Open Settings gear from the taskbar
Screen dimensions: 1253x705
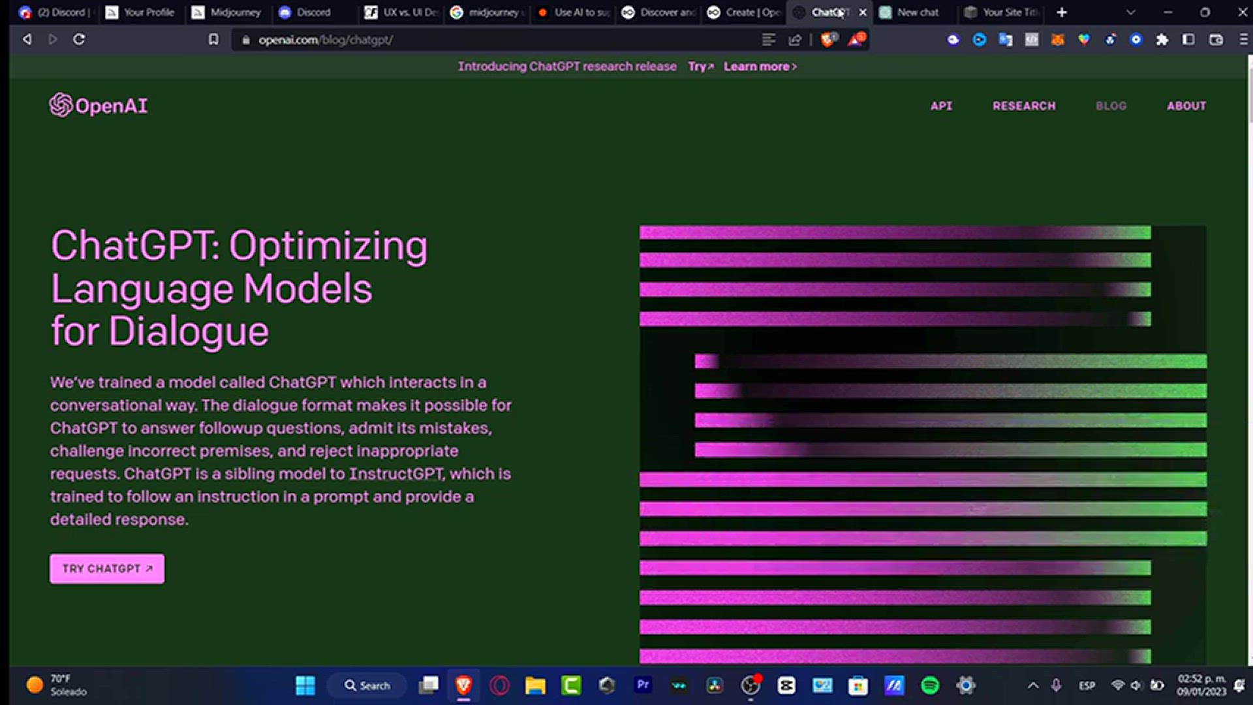pyautogui.click(x=966, y=685)
